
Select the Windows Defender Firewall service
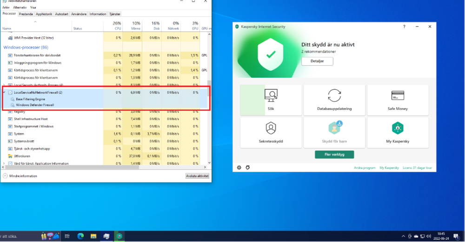pos(35,105)
